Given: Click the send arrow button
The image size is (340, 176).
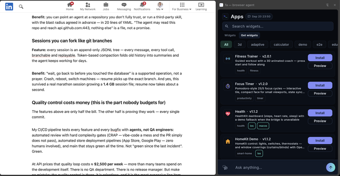Looking at the screenshot, I should pos(330,167).
